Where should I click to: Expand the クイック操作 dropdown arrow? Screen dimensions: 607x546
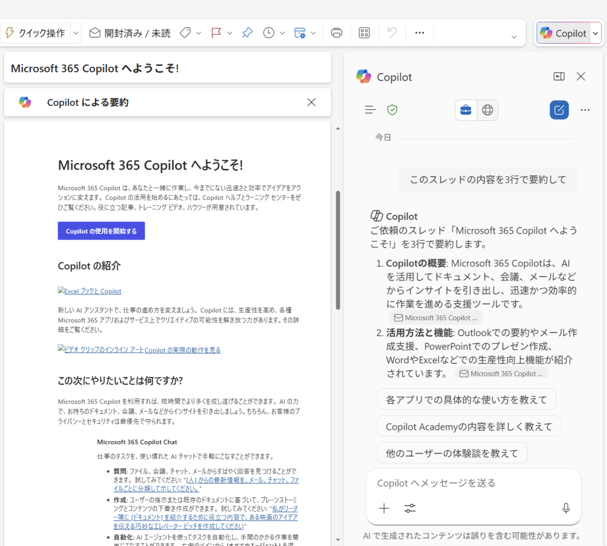tap(75, 33)
